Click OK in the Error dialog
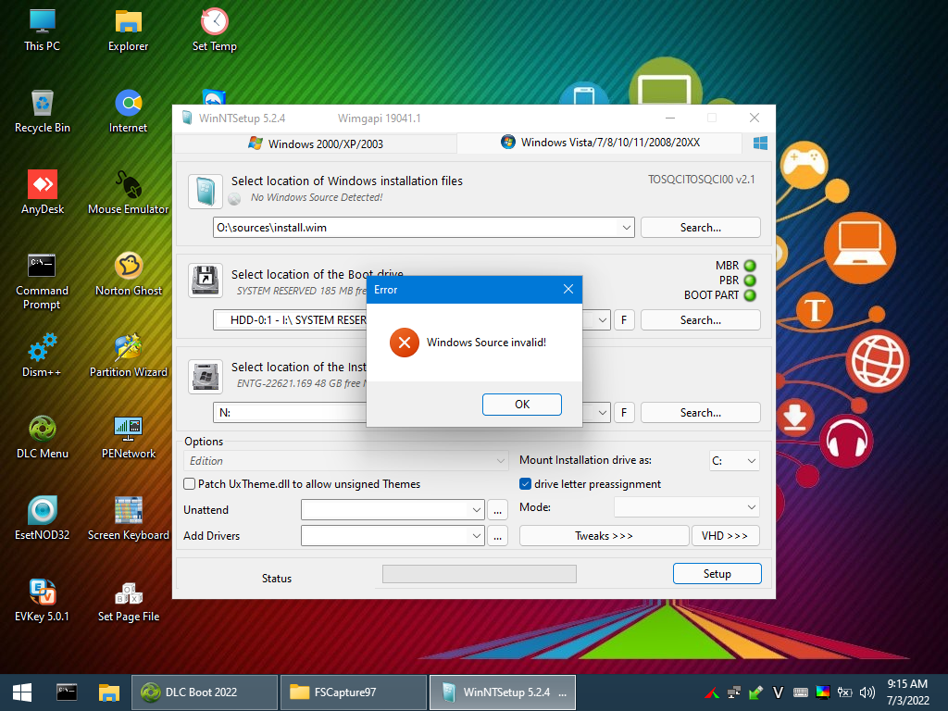The width and height of the screenshot is (948, 711). (x=522, y=405)
